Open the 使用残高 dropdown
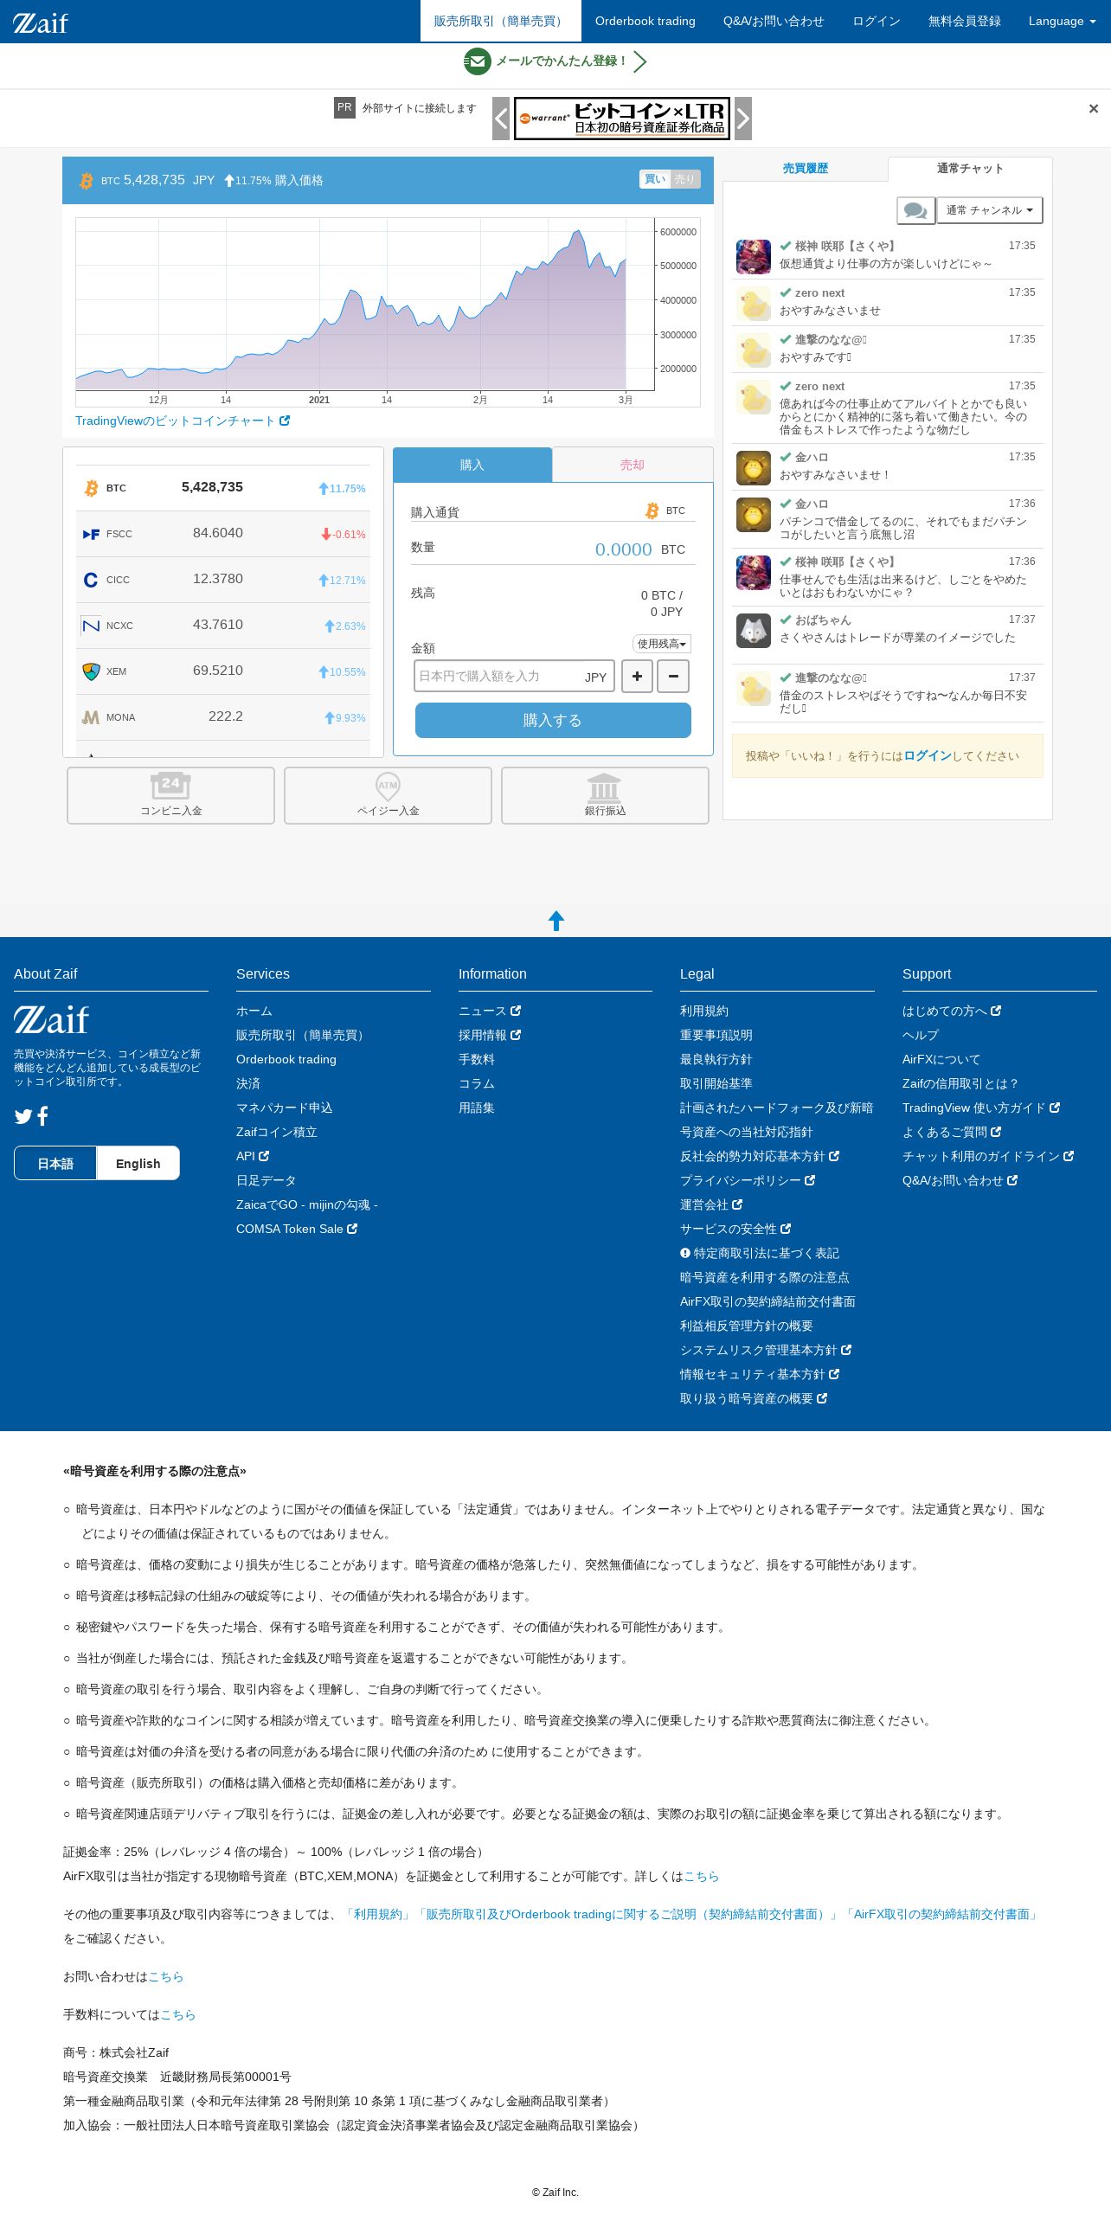 pyautogui.click(x=662, y=644)
